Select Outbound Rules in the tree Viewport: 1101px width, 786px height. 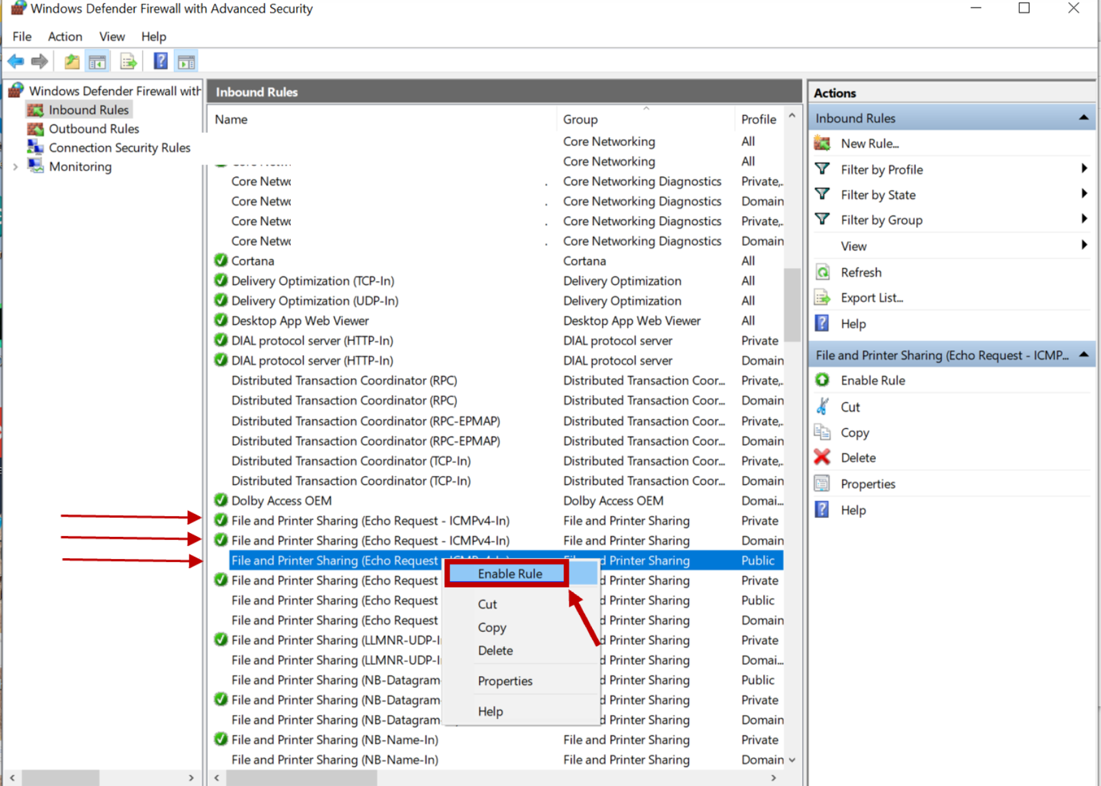94,128
